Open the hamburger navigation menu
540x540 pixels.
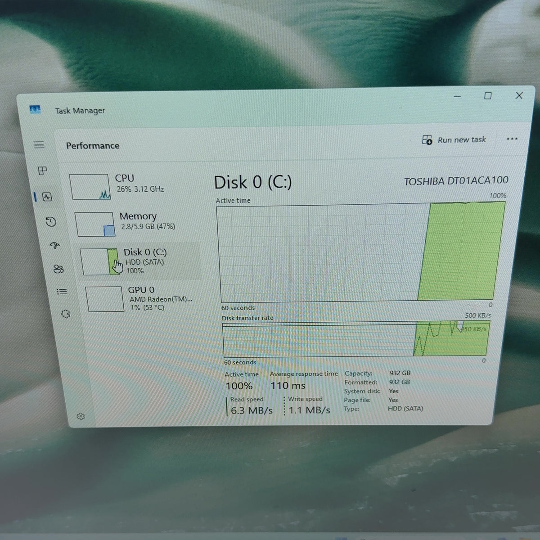point(39,144)
